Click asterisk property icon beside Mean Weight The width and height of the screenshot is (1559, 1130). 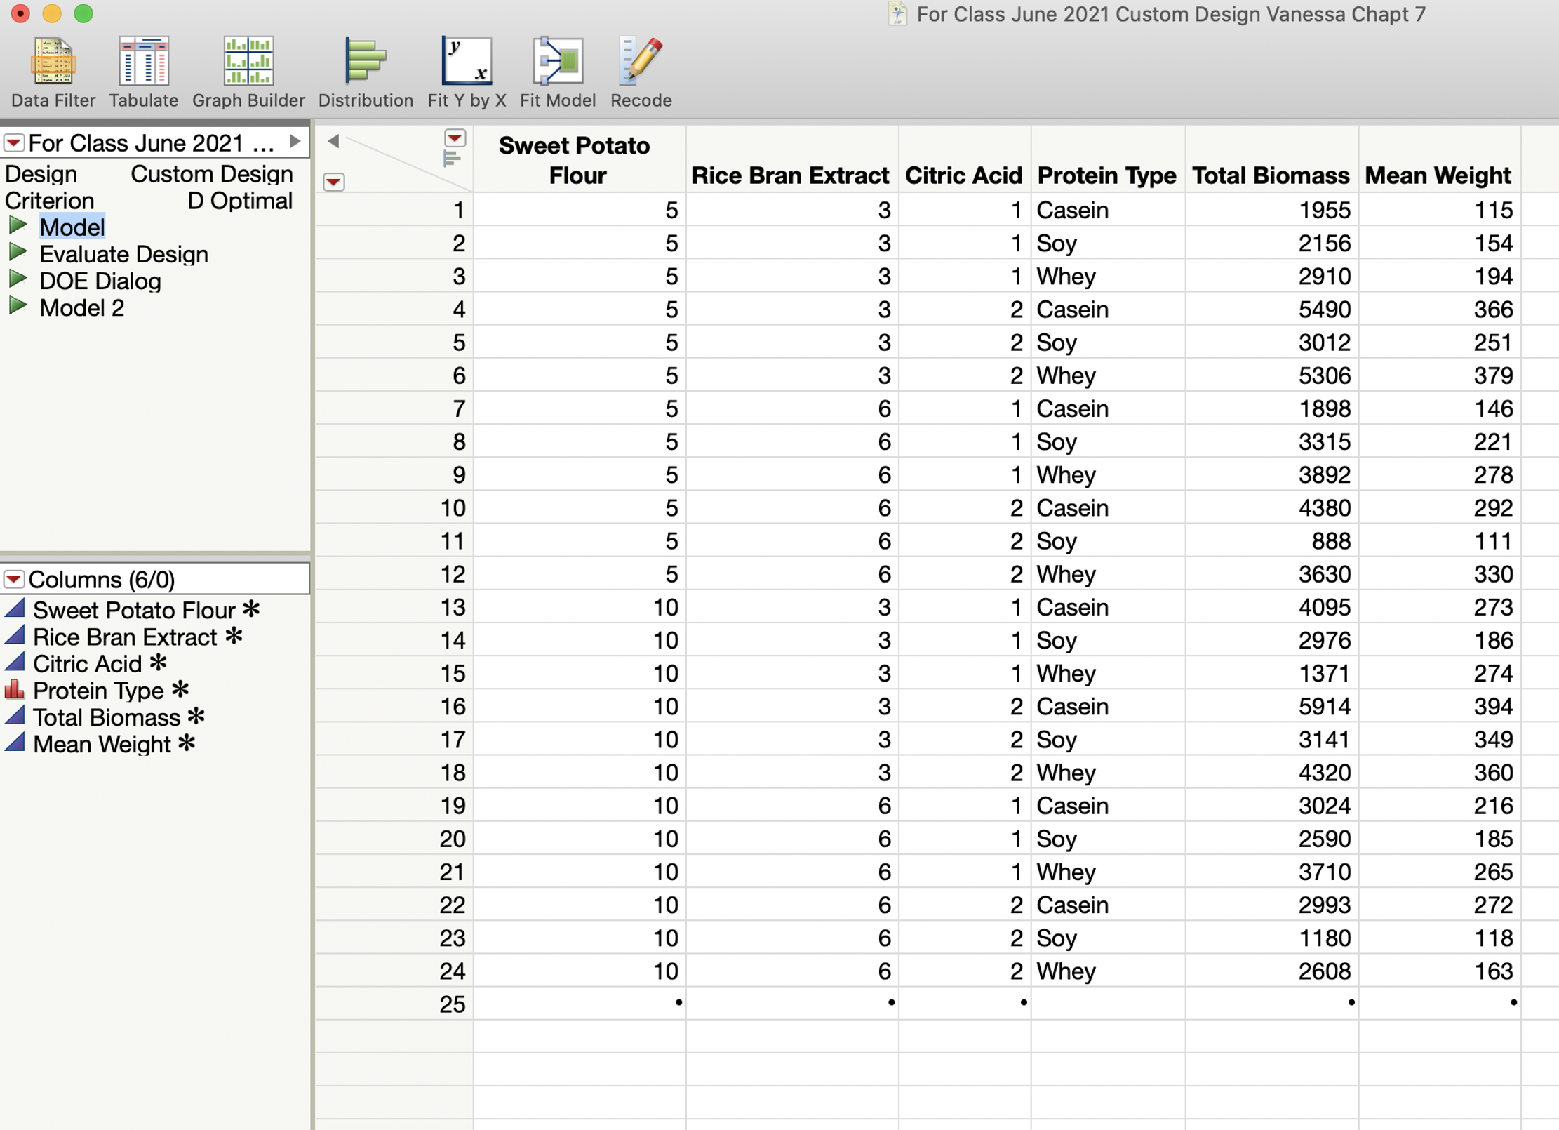[x=187, y=743]
